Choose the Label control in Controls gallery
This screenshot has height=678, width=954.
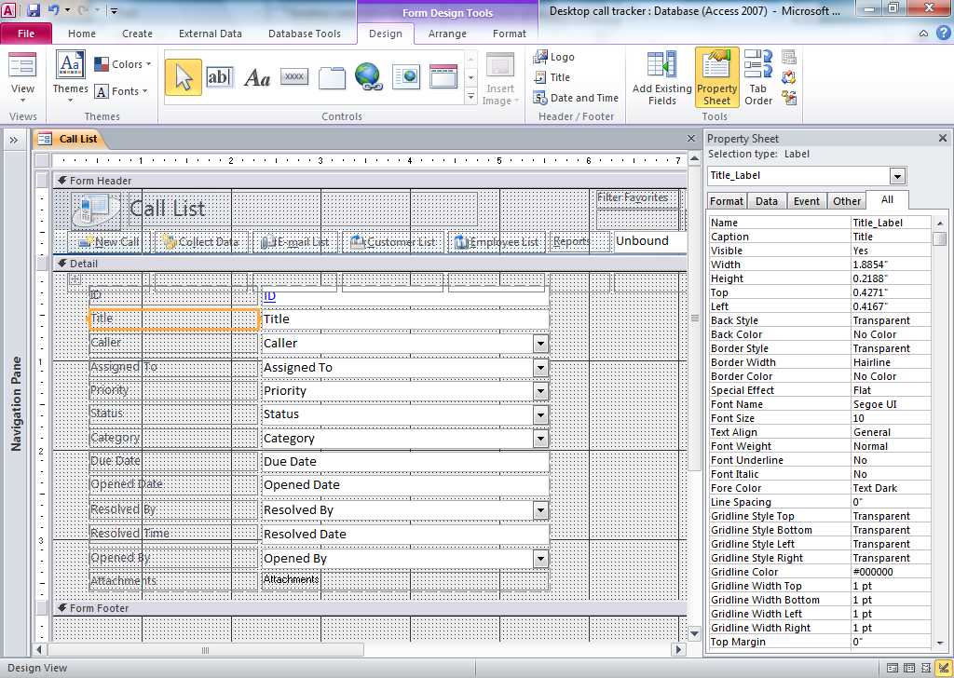(x=257, y=77)
